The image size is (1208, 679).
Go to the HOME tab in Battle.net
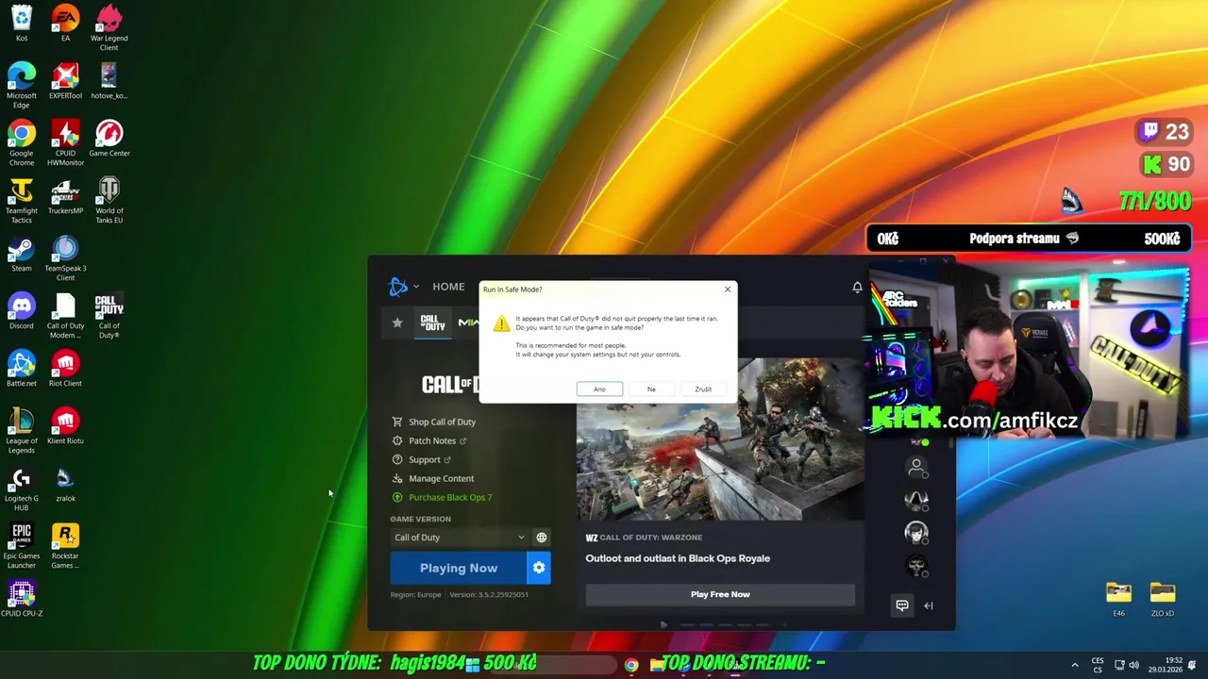click(448, 287)
